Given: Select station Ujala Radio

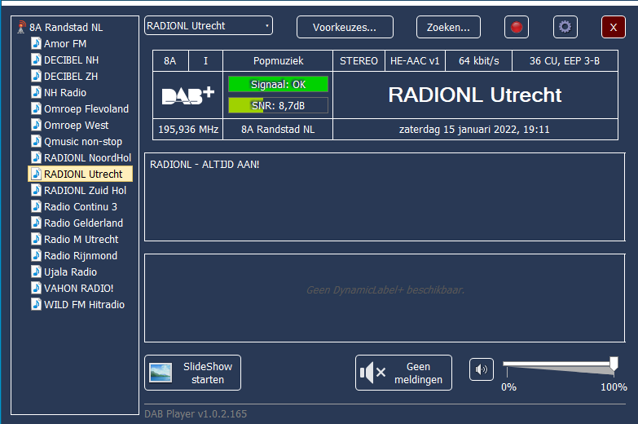Looking at the screenshot, I should point(70,272).
